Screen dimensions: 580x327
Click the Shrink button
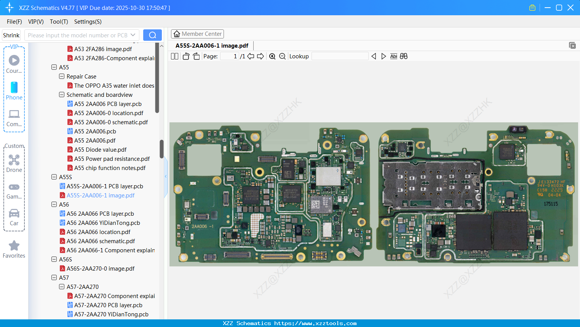(x=11, y=35)
